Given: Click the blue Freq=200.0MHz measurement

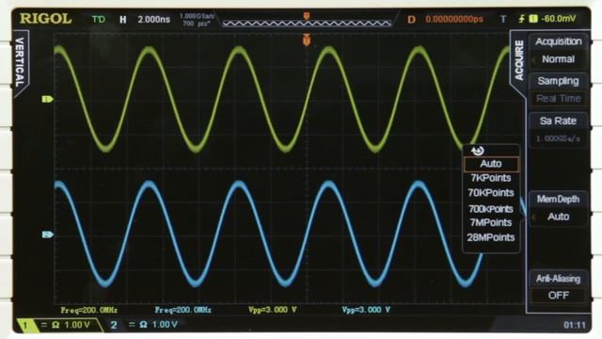Looking at the screenshot, I should [182, 310].
